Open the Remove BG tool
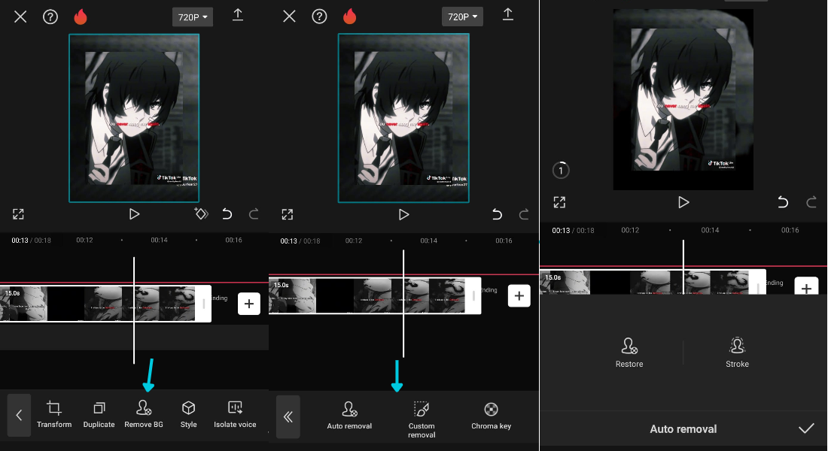Viewport: 828px width, 451px height. coord(144,415)
